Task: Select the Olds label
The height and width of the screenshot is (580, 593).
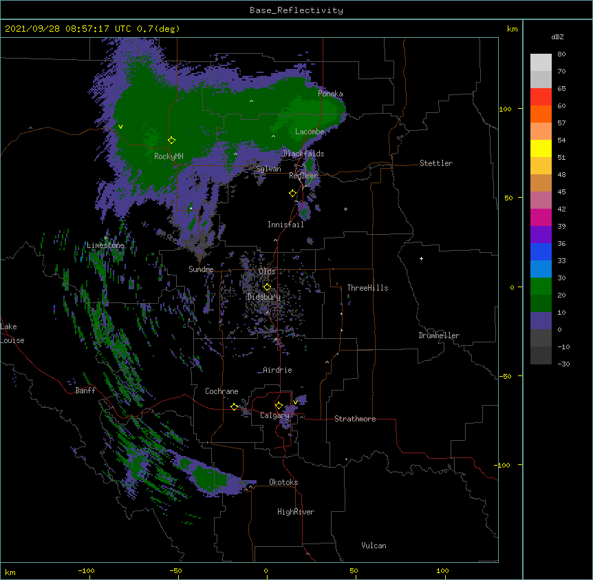Action: pyautogui.click(x=267, y=271)
